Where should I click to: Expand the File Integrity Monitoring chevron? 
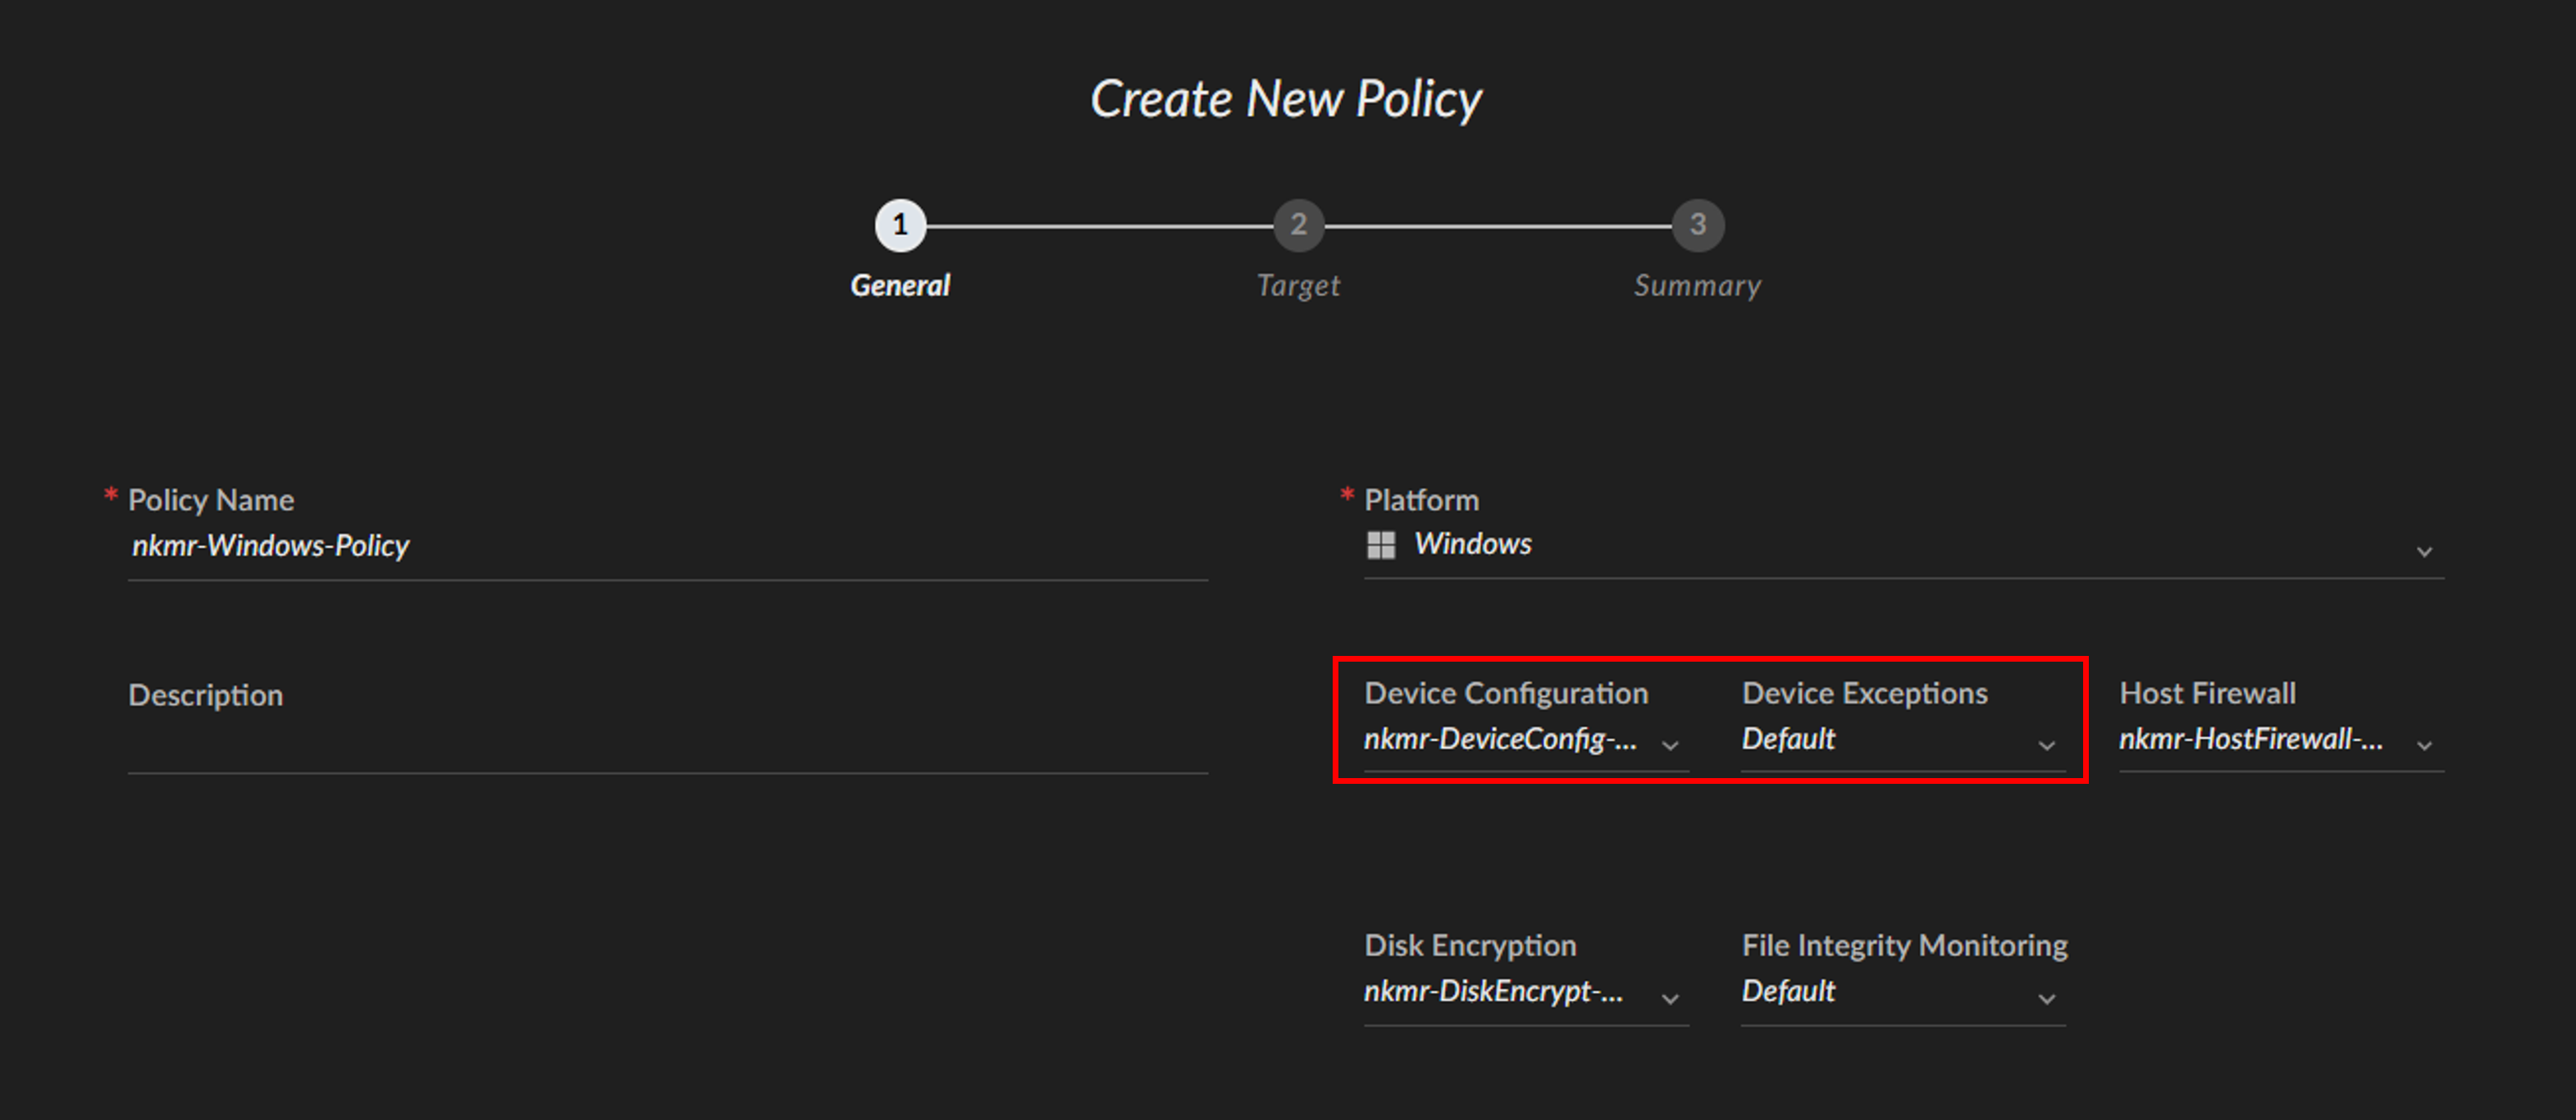(x=2046, y=998)
